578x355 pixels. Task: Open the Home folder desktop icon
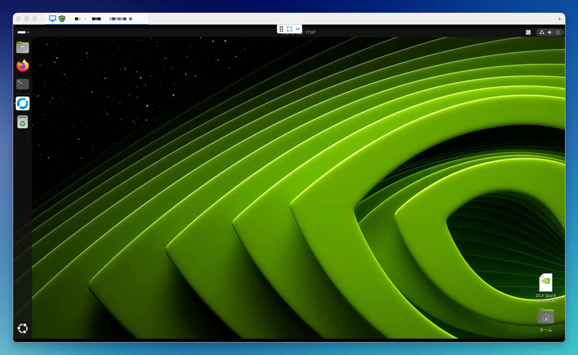545,317
